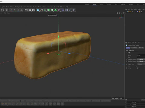Click the spline pen tool icon
The height and width of the screenshot is (108, 145).
[x=41, y=10]
